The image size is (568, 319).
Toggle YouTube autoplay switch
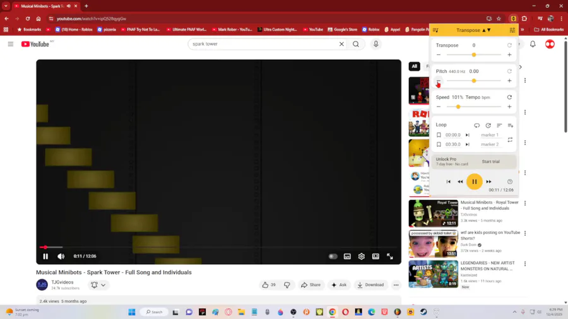[x=333, y=256]
